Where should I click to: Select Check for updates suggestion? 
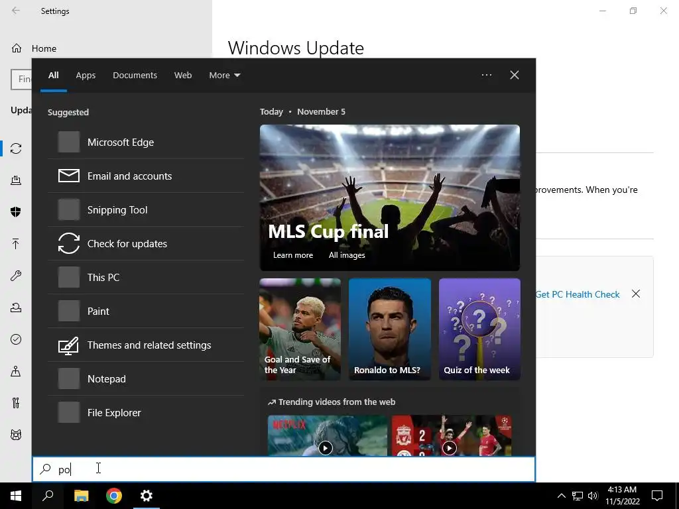click(145, 243)
